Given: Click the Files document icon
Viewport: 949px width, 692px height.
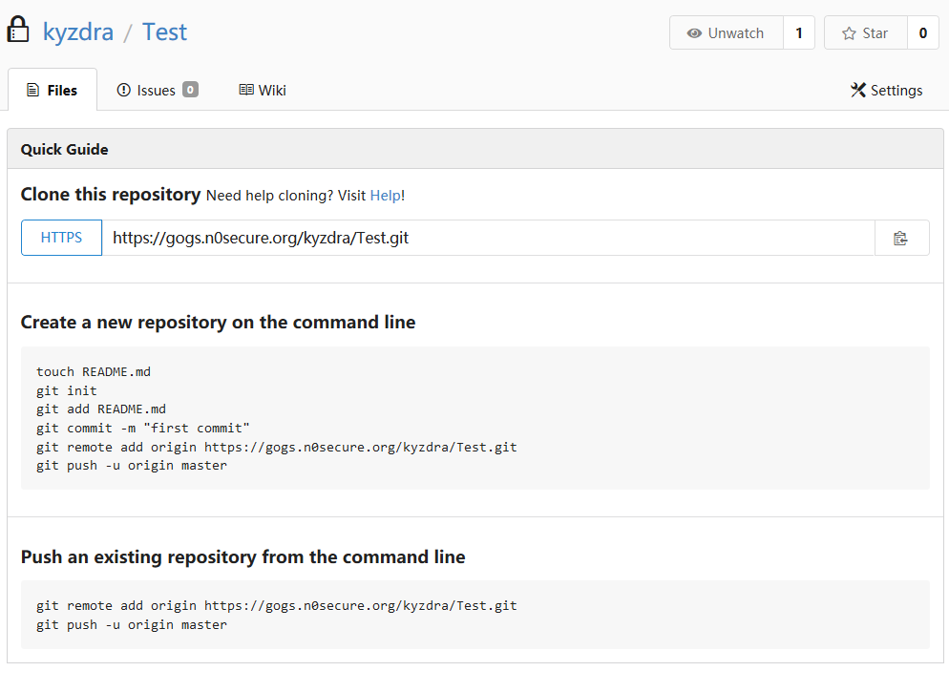Looking at the screenshot, I should click(x=33, y=90).
